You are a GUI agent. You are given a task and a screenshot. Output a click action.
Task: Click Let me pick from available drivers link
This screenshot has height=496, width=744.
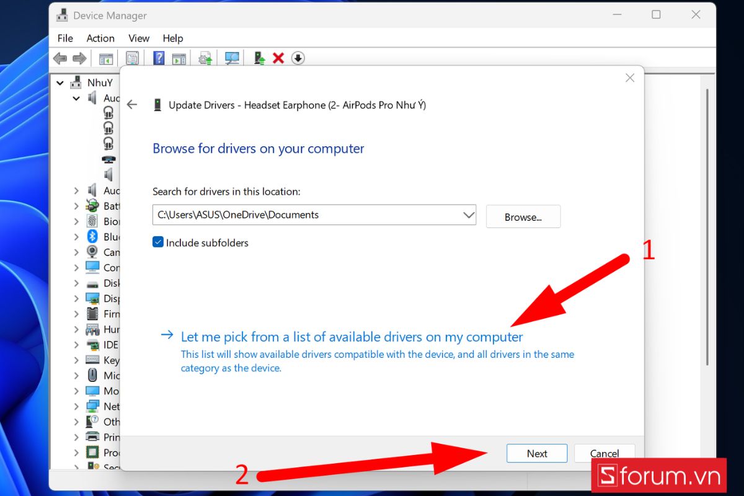click(x=352, y=337)
